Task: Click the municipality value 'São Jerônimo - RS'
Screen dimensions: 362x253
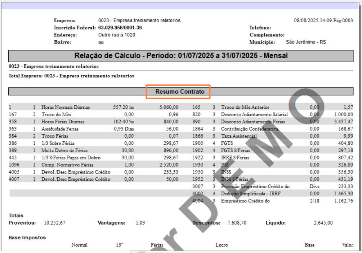Action: pyautogui.click(x=306, y=42)
